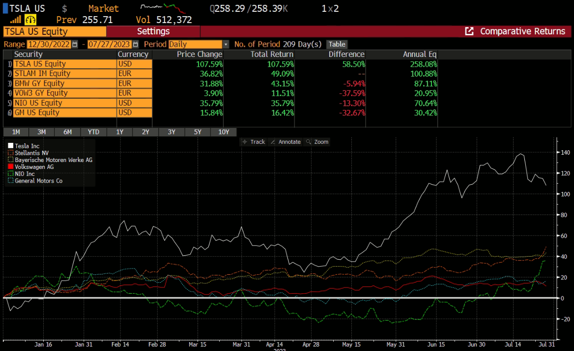574x351 pixels.
Task: Click the Volkswagen AG red legend swatch
Action: tap(11, 167)
